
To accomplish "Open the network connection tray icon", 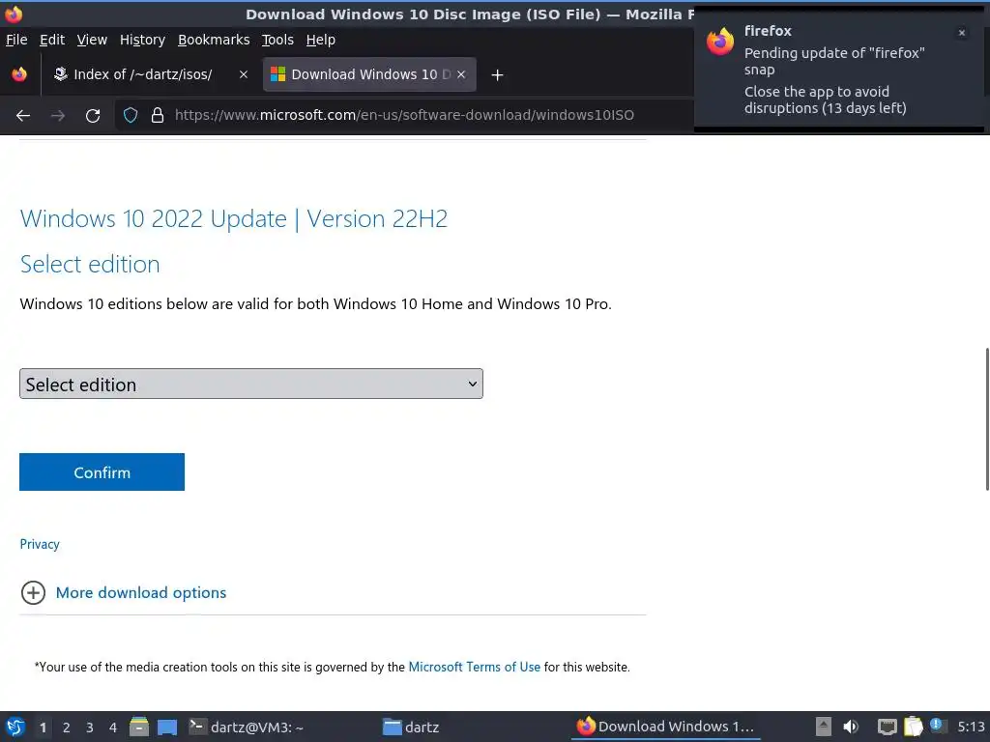I will (x=888, y=727).
